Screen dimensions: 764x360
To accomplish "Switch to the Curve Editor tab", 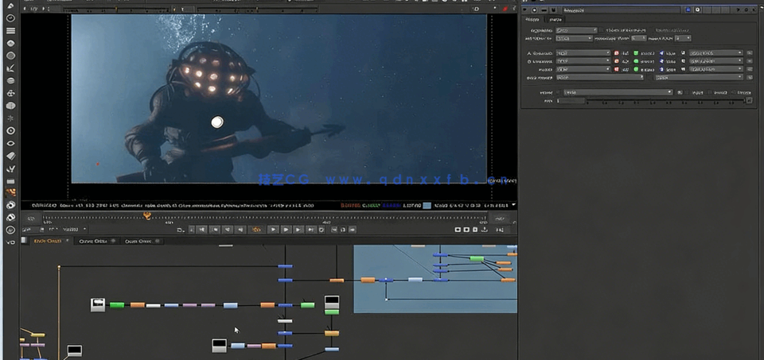I will pyautogui.click(x=93, y=241).
